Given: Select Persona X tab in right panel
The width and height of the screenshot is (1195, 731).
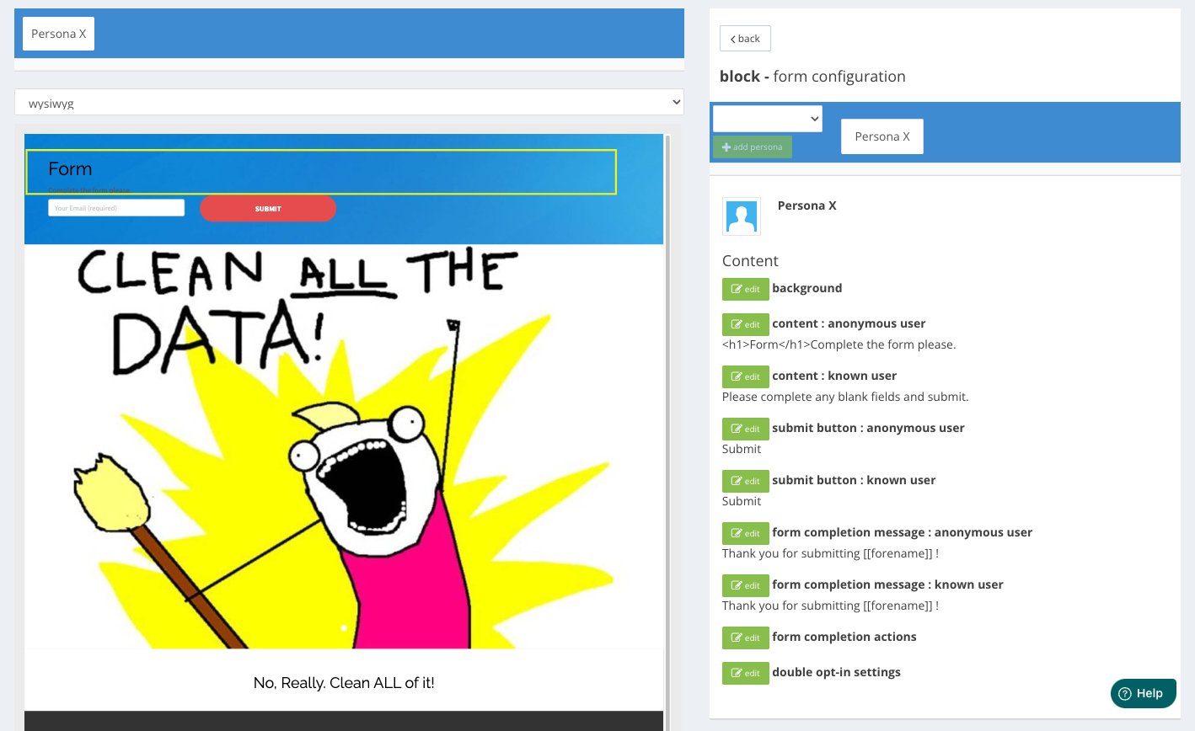Looking at the screenshot, I should point(882,136).
